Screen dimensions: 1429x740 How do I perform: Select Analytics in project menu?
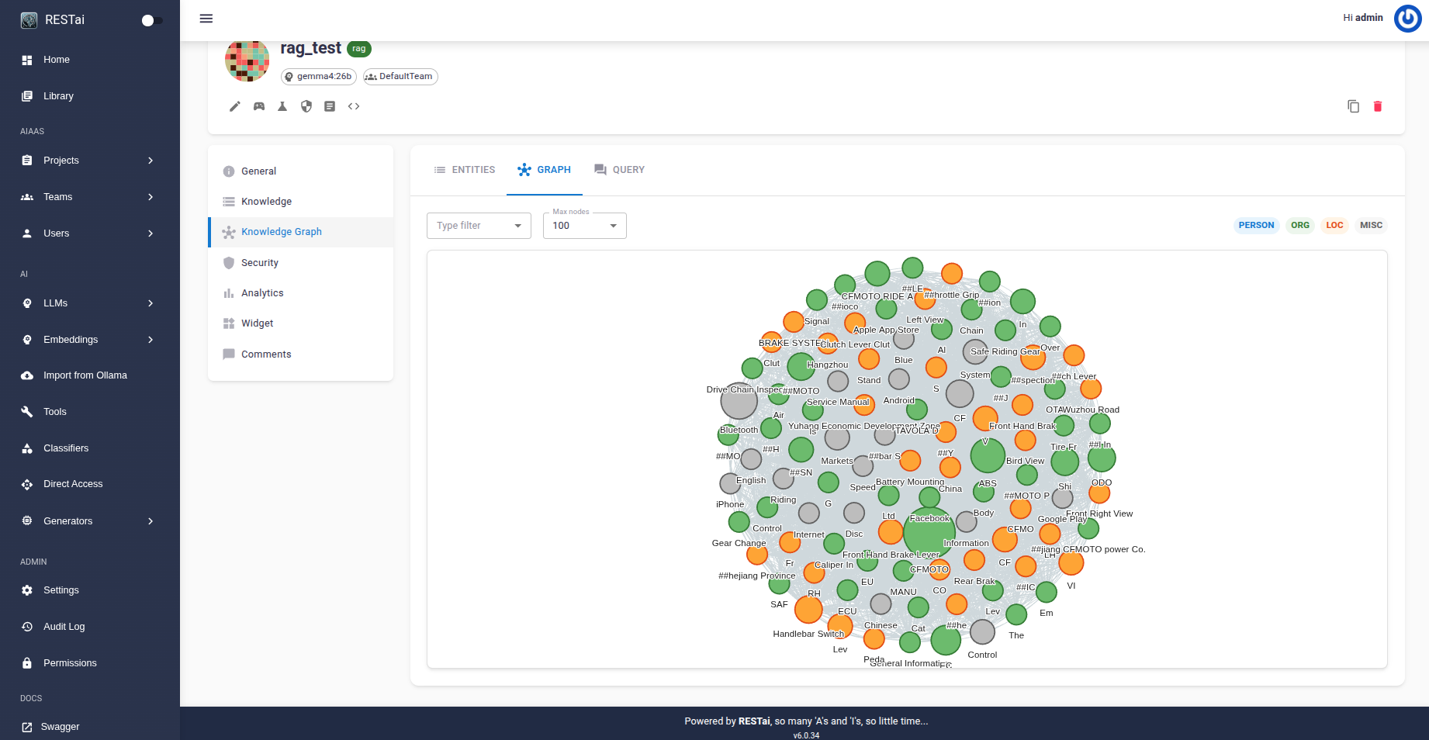pyautogui.click(x=301, y=293)
